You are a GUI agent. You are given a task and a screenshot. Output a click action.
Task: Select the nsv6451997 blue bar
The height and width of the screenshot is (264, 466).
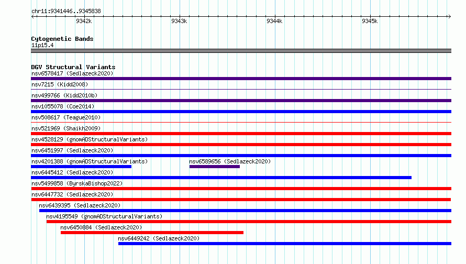pyautogui.click(x=241, y=156)
